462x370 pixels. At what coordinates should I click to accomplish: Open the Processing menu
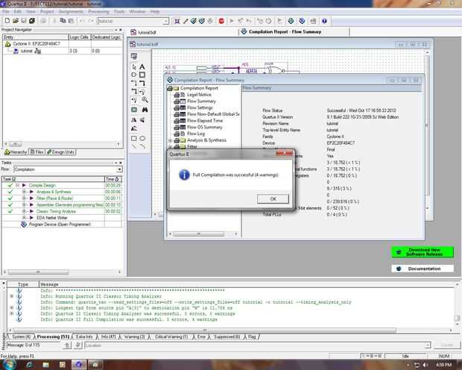(98, 11)
